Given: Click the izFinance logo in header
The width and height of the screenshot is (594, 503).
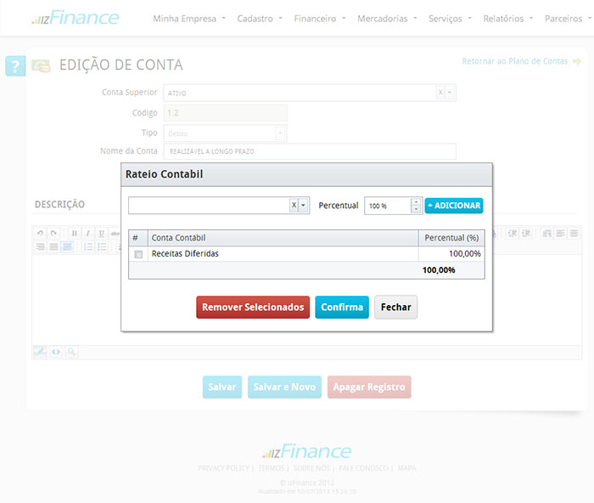Looking at the screenshot, I should [x=76, y=18].
